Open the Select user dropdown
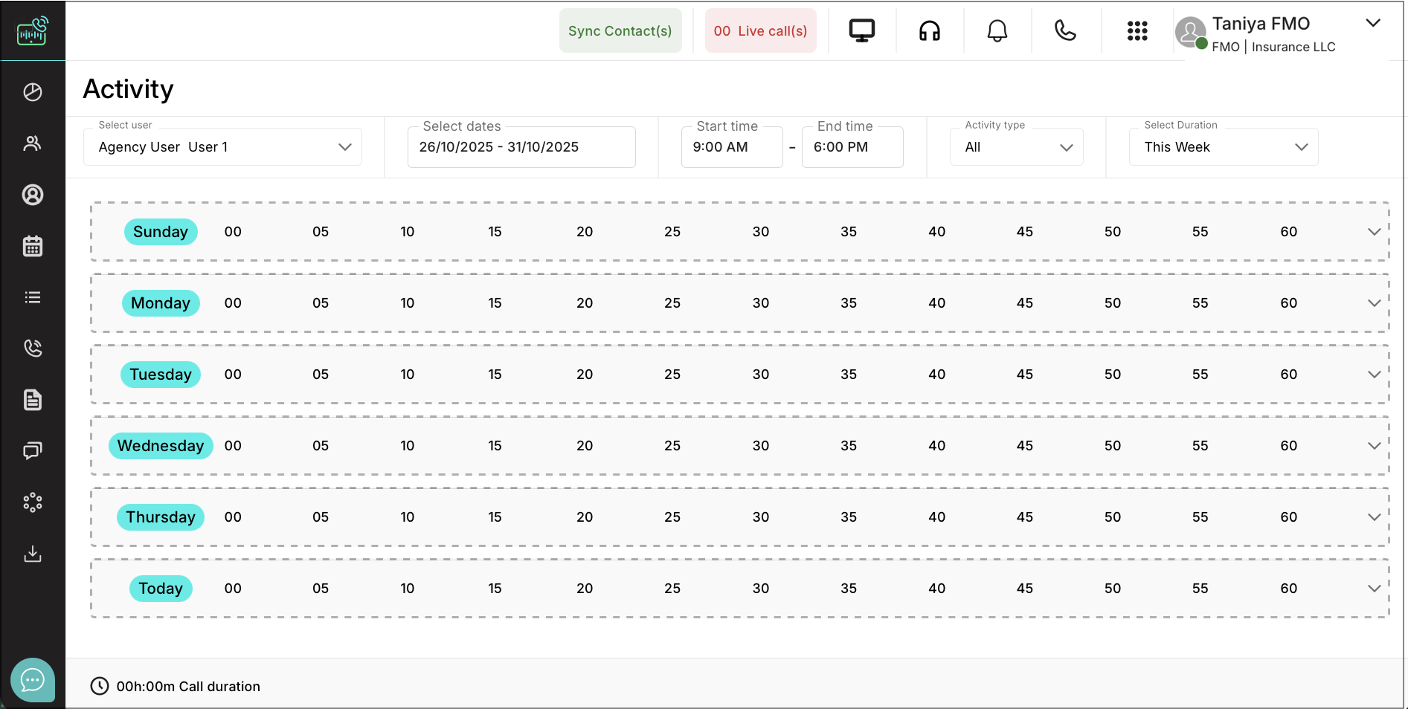Screen dimensions: 1408x709 click(x=222, y=147)
